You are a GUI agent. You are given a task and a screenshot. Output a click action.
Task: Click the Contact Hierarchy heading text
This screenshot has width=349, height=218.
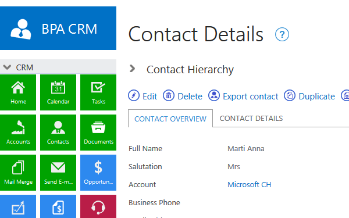click(190, 69)
